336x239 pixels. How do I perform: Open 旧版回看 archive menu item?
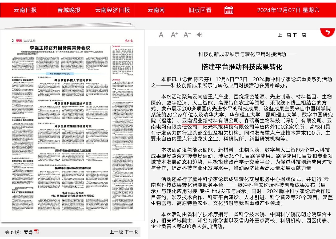tap(200, 10)
